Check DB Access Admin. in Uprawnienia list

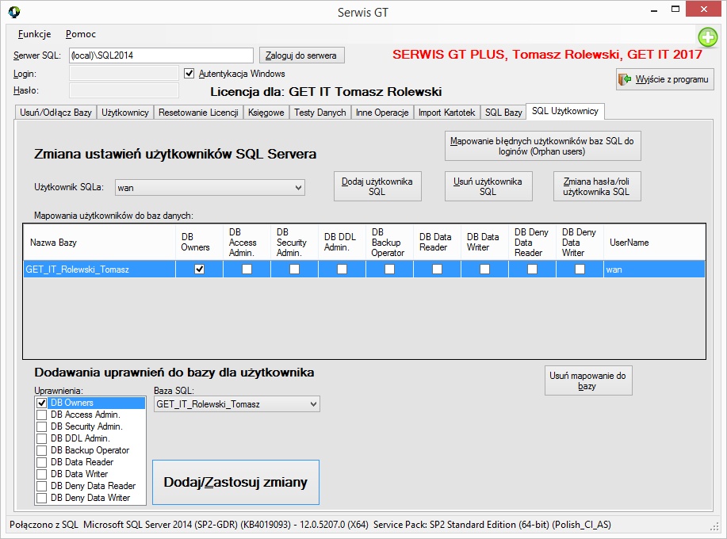pyautogui.click(x=41, y=415)
